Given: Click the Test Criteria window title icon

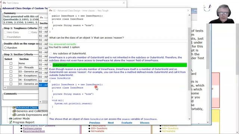Looking at the screenshot, I should tap(4, 3).
